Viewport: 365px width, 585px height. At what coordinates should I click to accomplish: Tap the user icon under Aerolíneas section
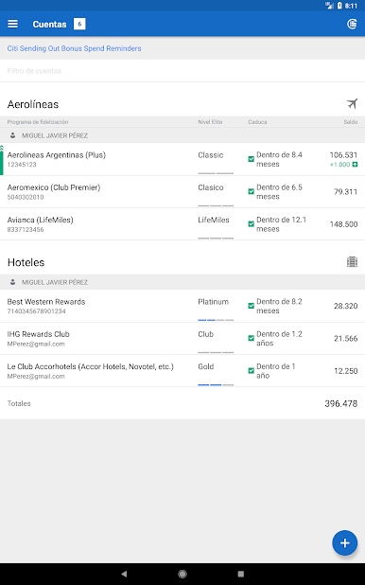[x=12, y=135]
